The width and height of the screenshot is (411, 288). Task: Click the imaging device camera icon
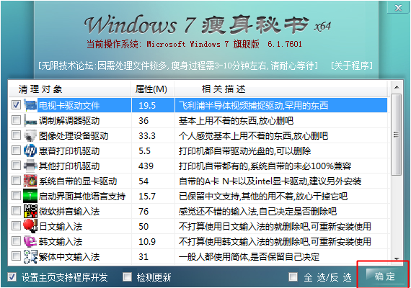(x=30, y=135)
